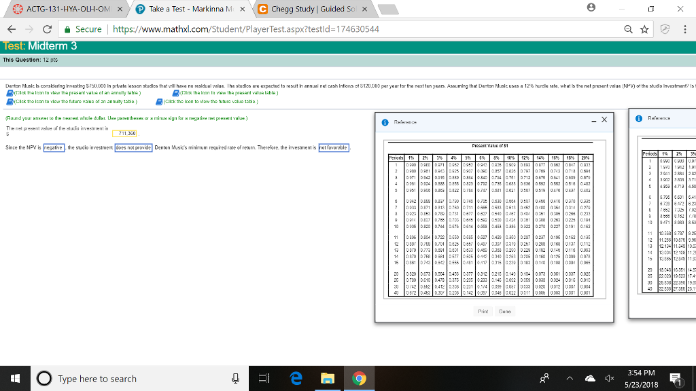Viewport: 696px width, 391px height.
Task: Bookmark this page with the star icon
Action: (644, 29)
